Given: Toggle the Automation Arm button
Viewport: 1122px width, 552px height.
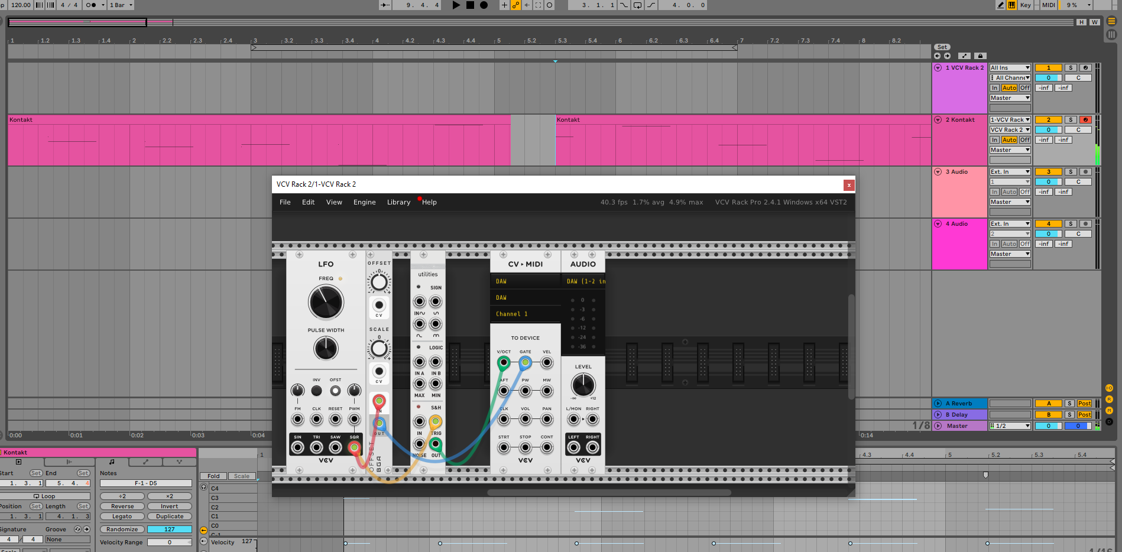Looking at the screenshot, I should pos(515,5).
